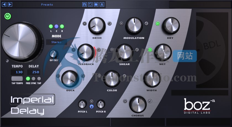Toggle the Color power button
The height and width of the screenshot is (127, 232).
click(99, 76)
